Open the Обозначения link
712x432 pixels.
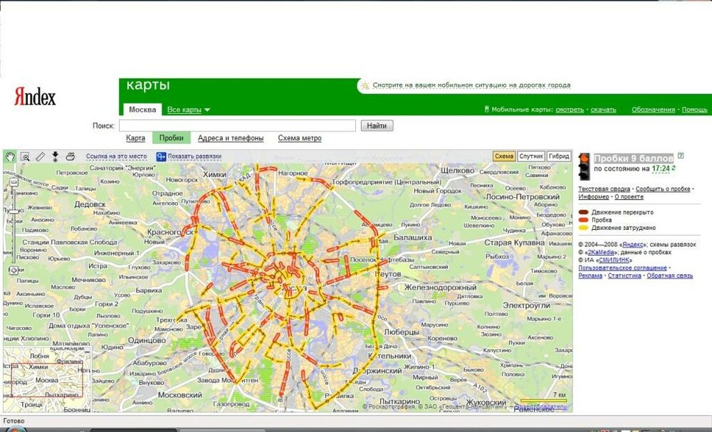click(x=653, y=110)
